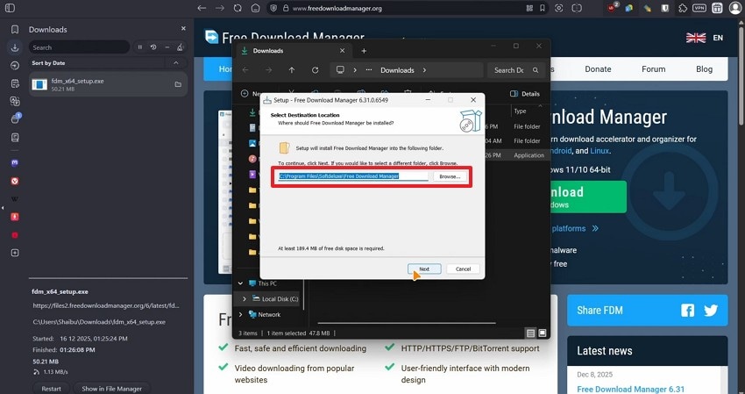Image resolution: width=745 pixels, height=394 pixels.
Task: Click the Restart download button
Action: (52, 388)
